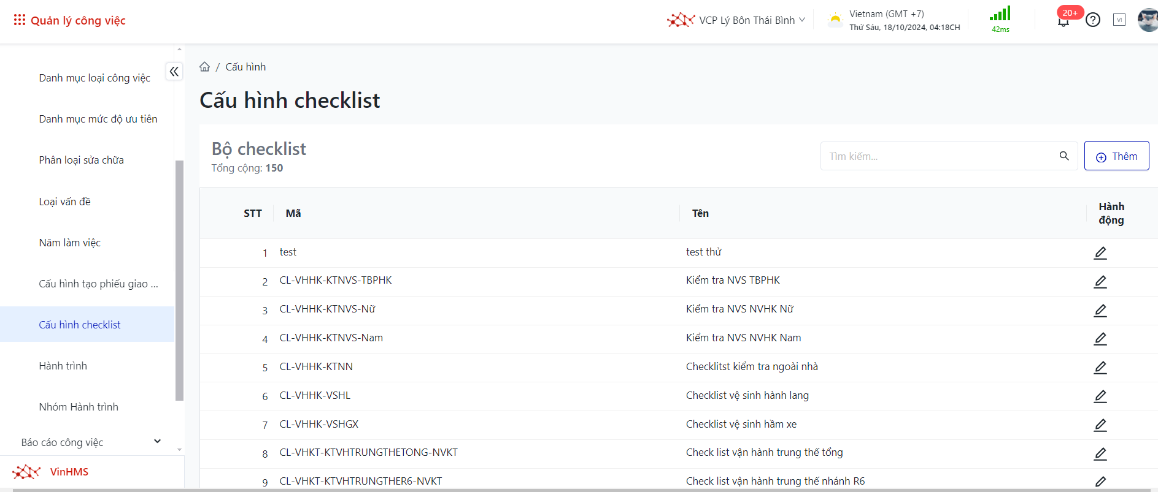Open Danh mục mức độ ưu tiên
This screenshot has height=492, width=1158.
click(x=98, y=119)
